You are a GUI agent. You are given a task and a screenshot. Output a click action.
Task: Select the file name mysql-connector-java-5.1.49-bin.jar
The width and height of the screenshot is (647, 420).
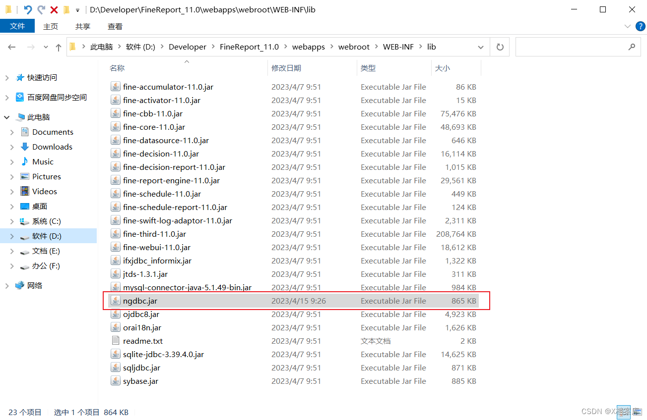point(187,287)
